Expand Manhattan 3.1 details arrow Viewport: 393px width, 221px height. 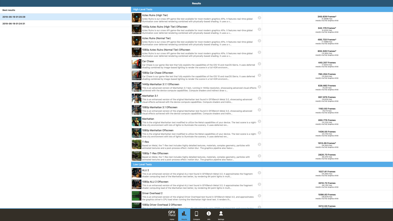coord(259,98)
